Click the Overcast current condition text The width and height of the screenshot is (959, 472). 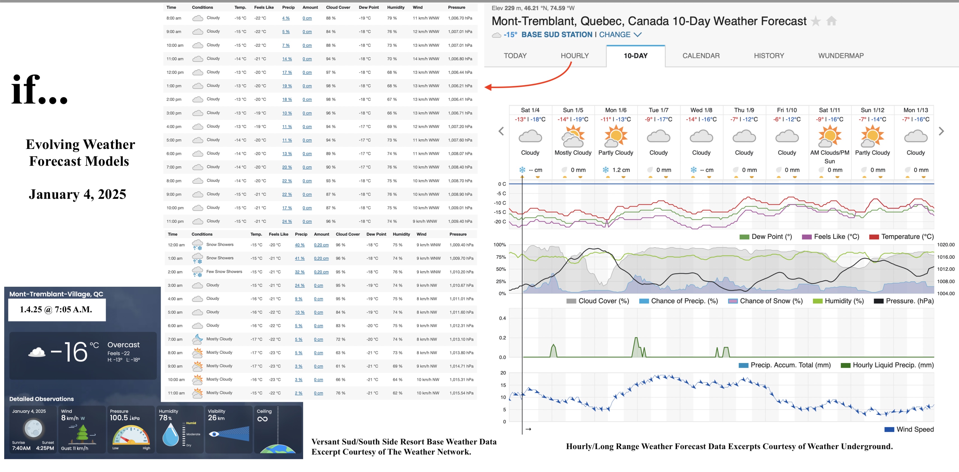click(124, 345)
